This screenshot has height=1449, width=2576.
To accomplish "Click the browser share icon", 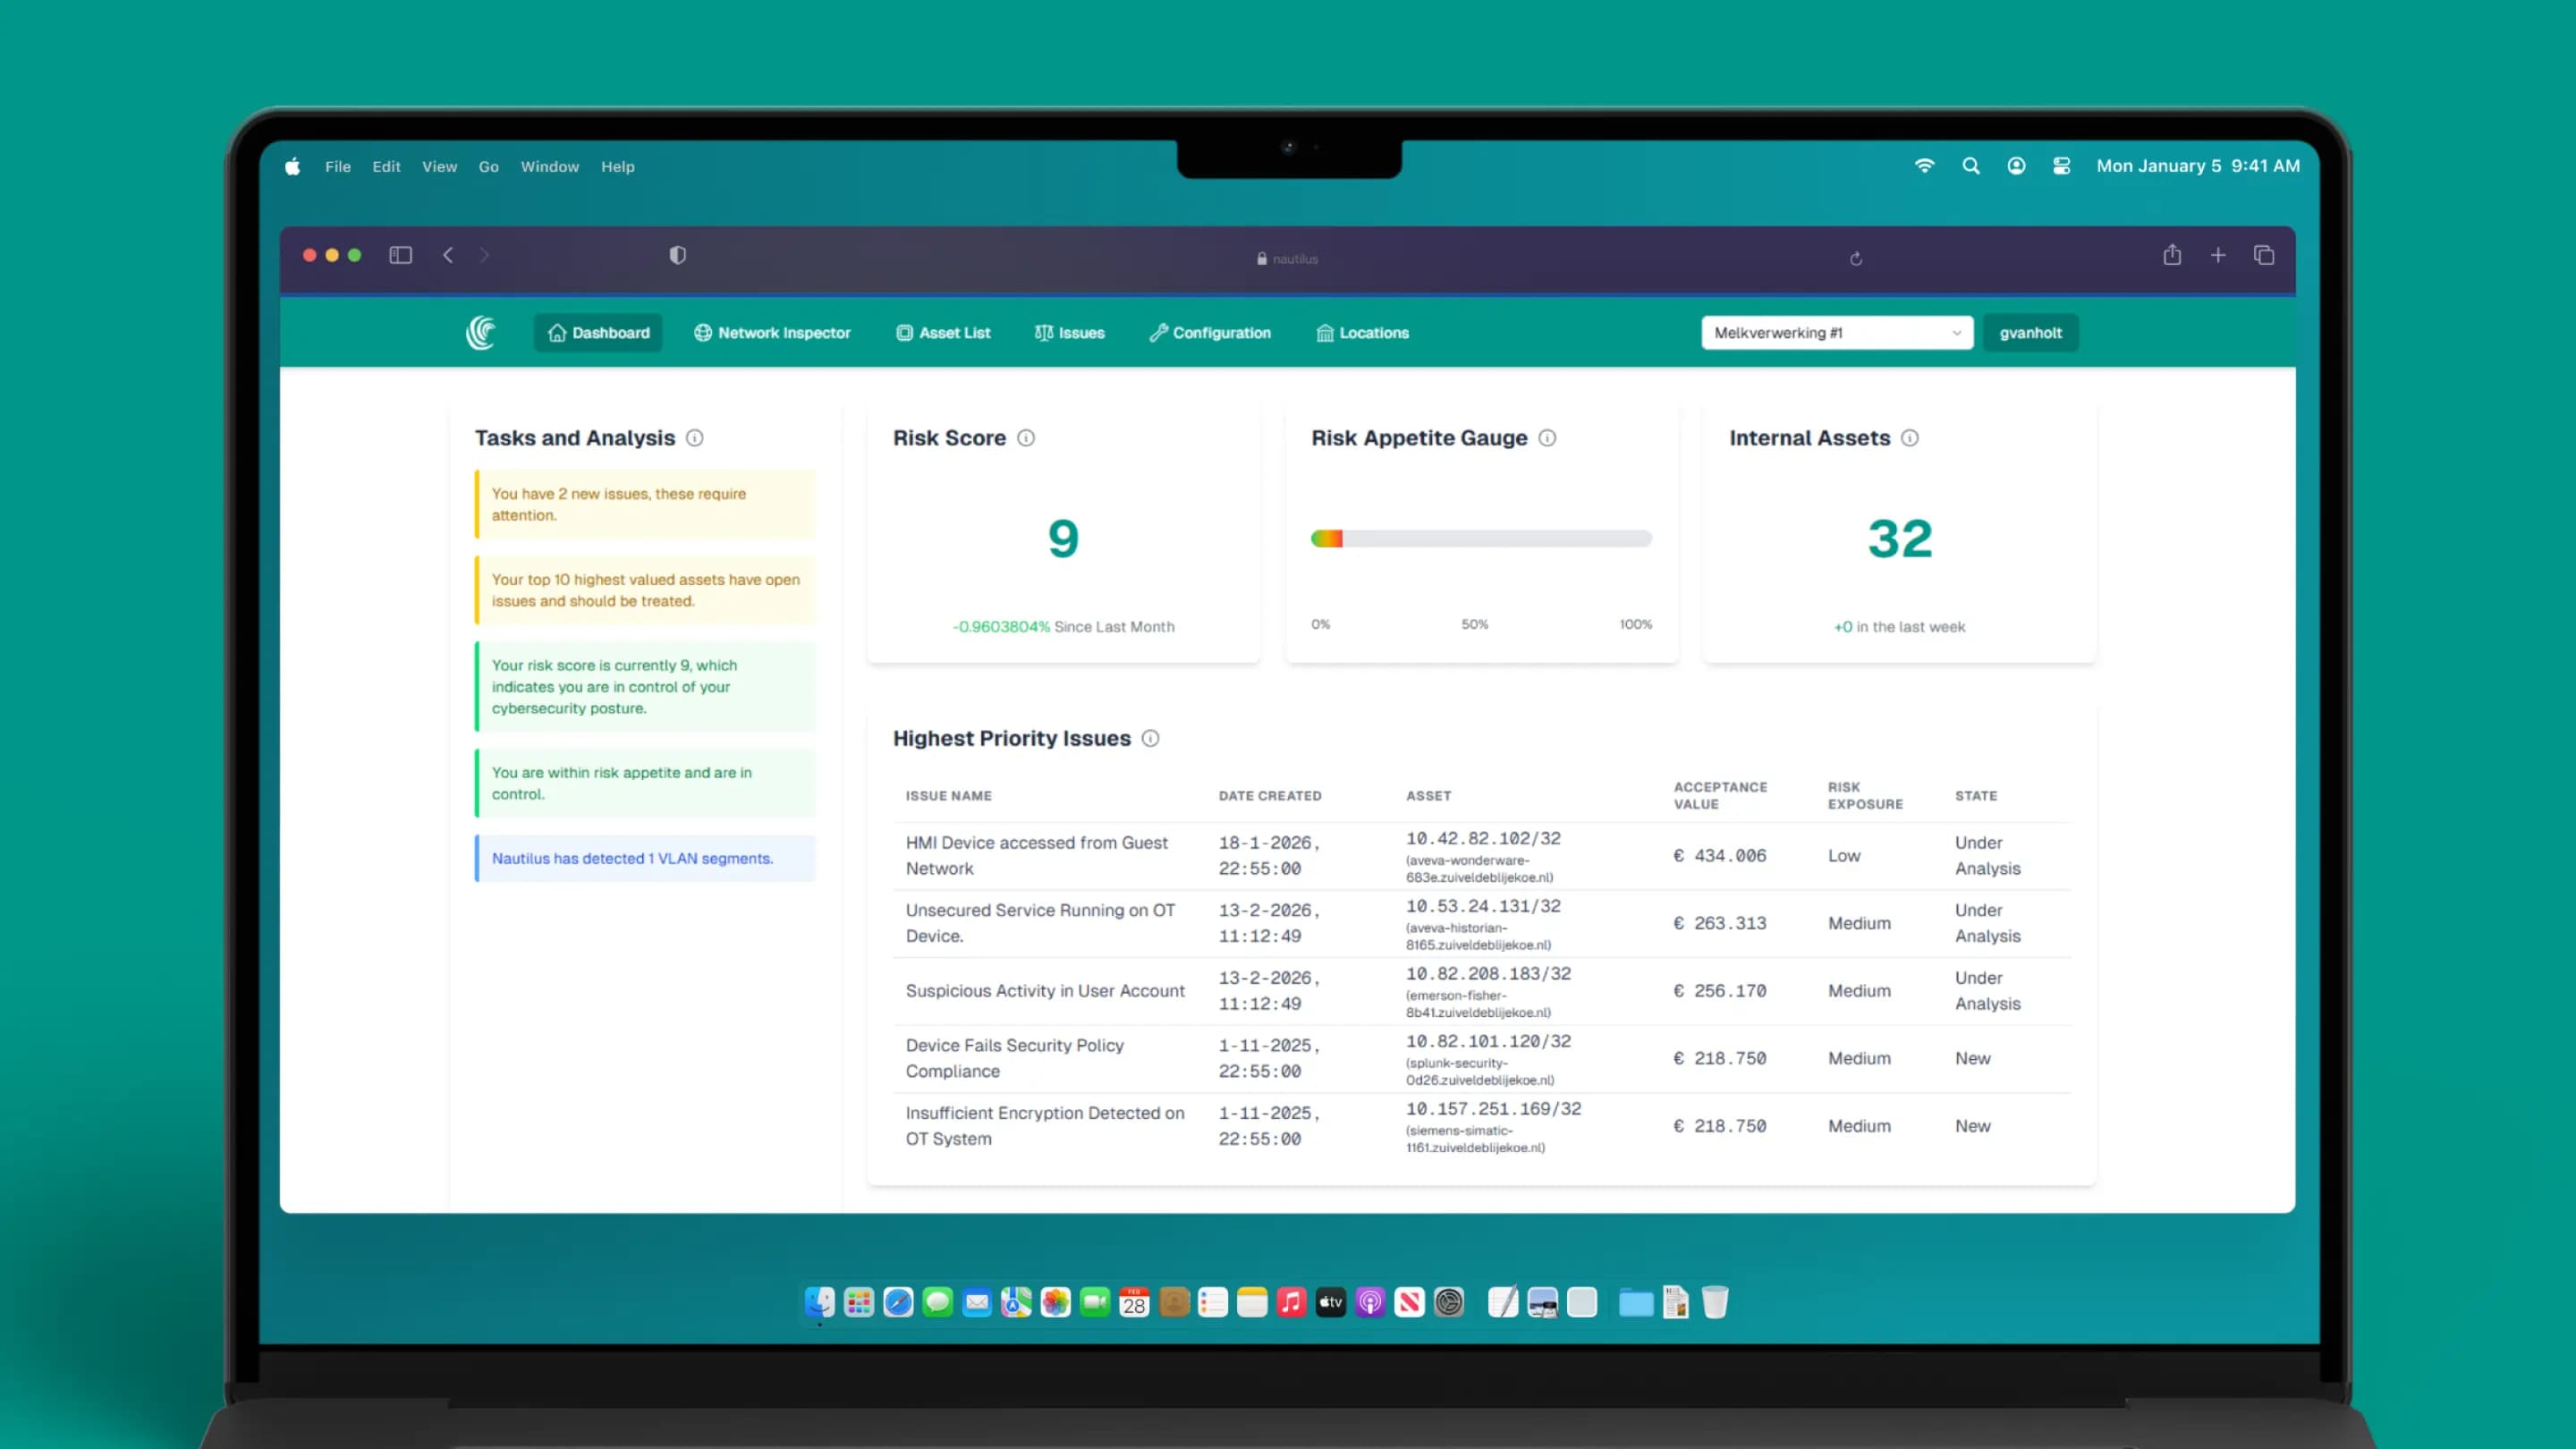I will [2172, 256].
